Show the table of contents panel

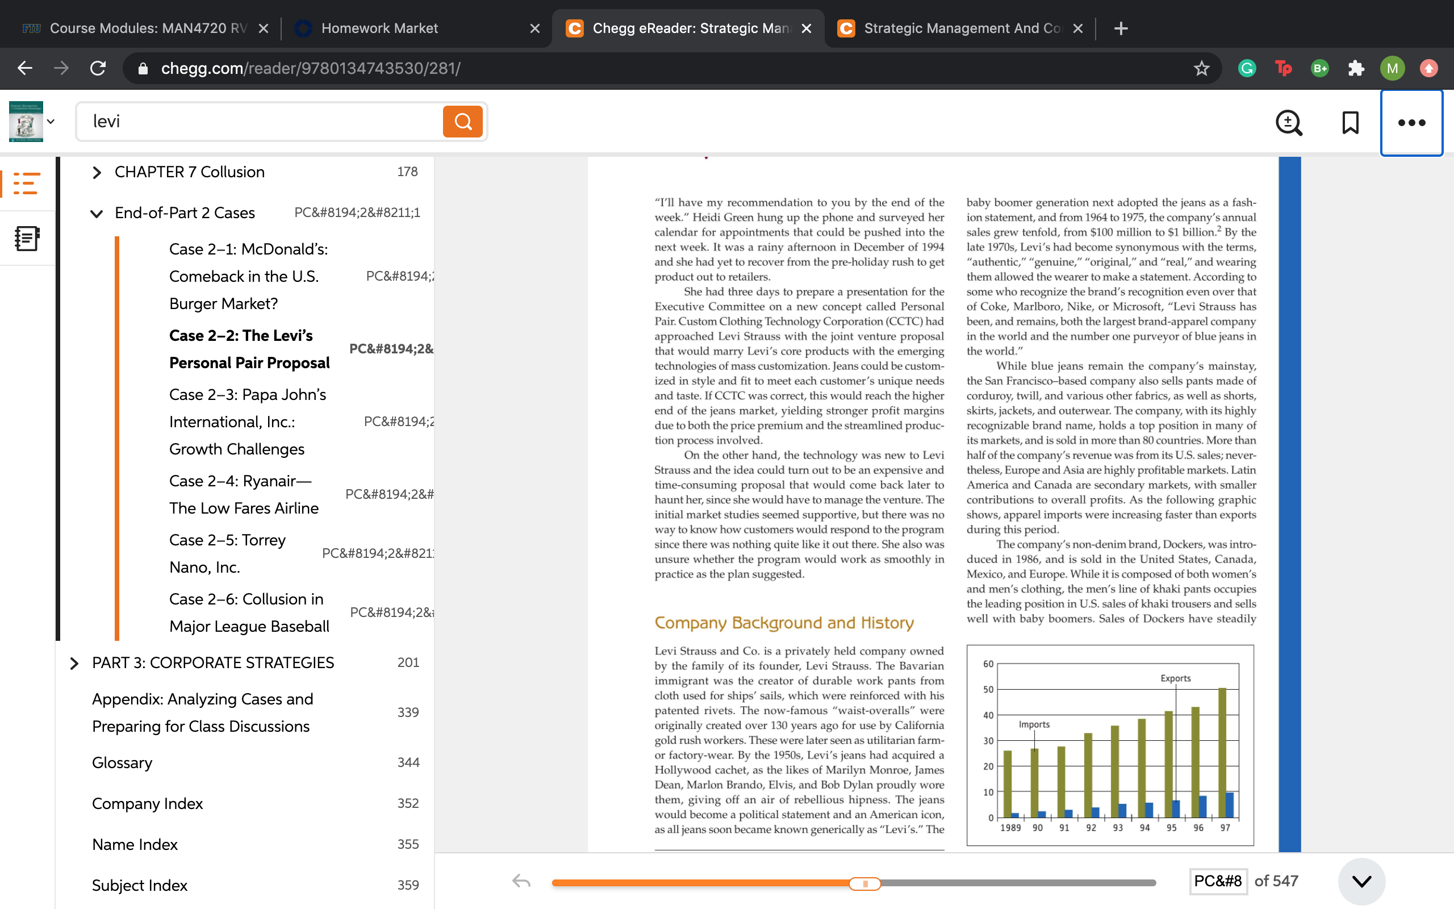(27, 184)
